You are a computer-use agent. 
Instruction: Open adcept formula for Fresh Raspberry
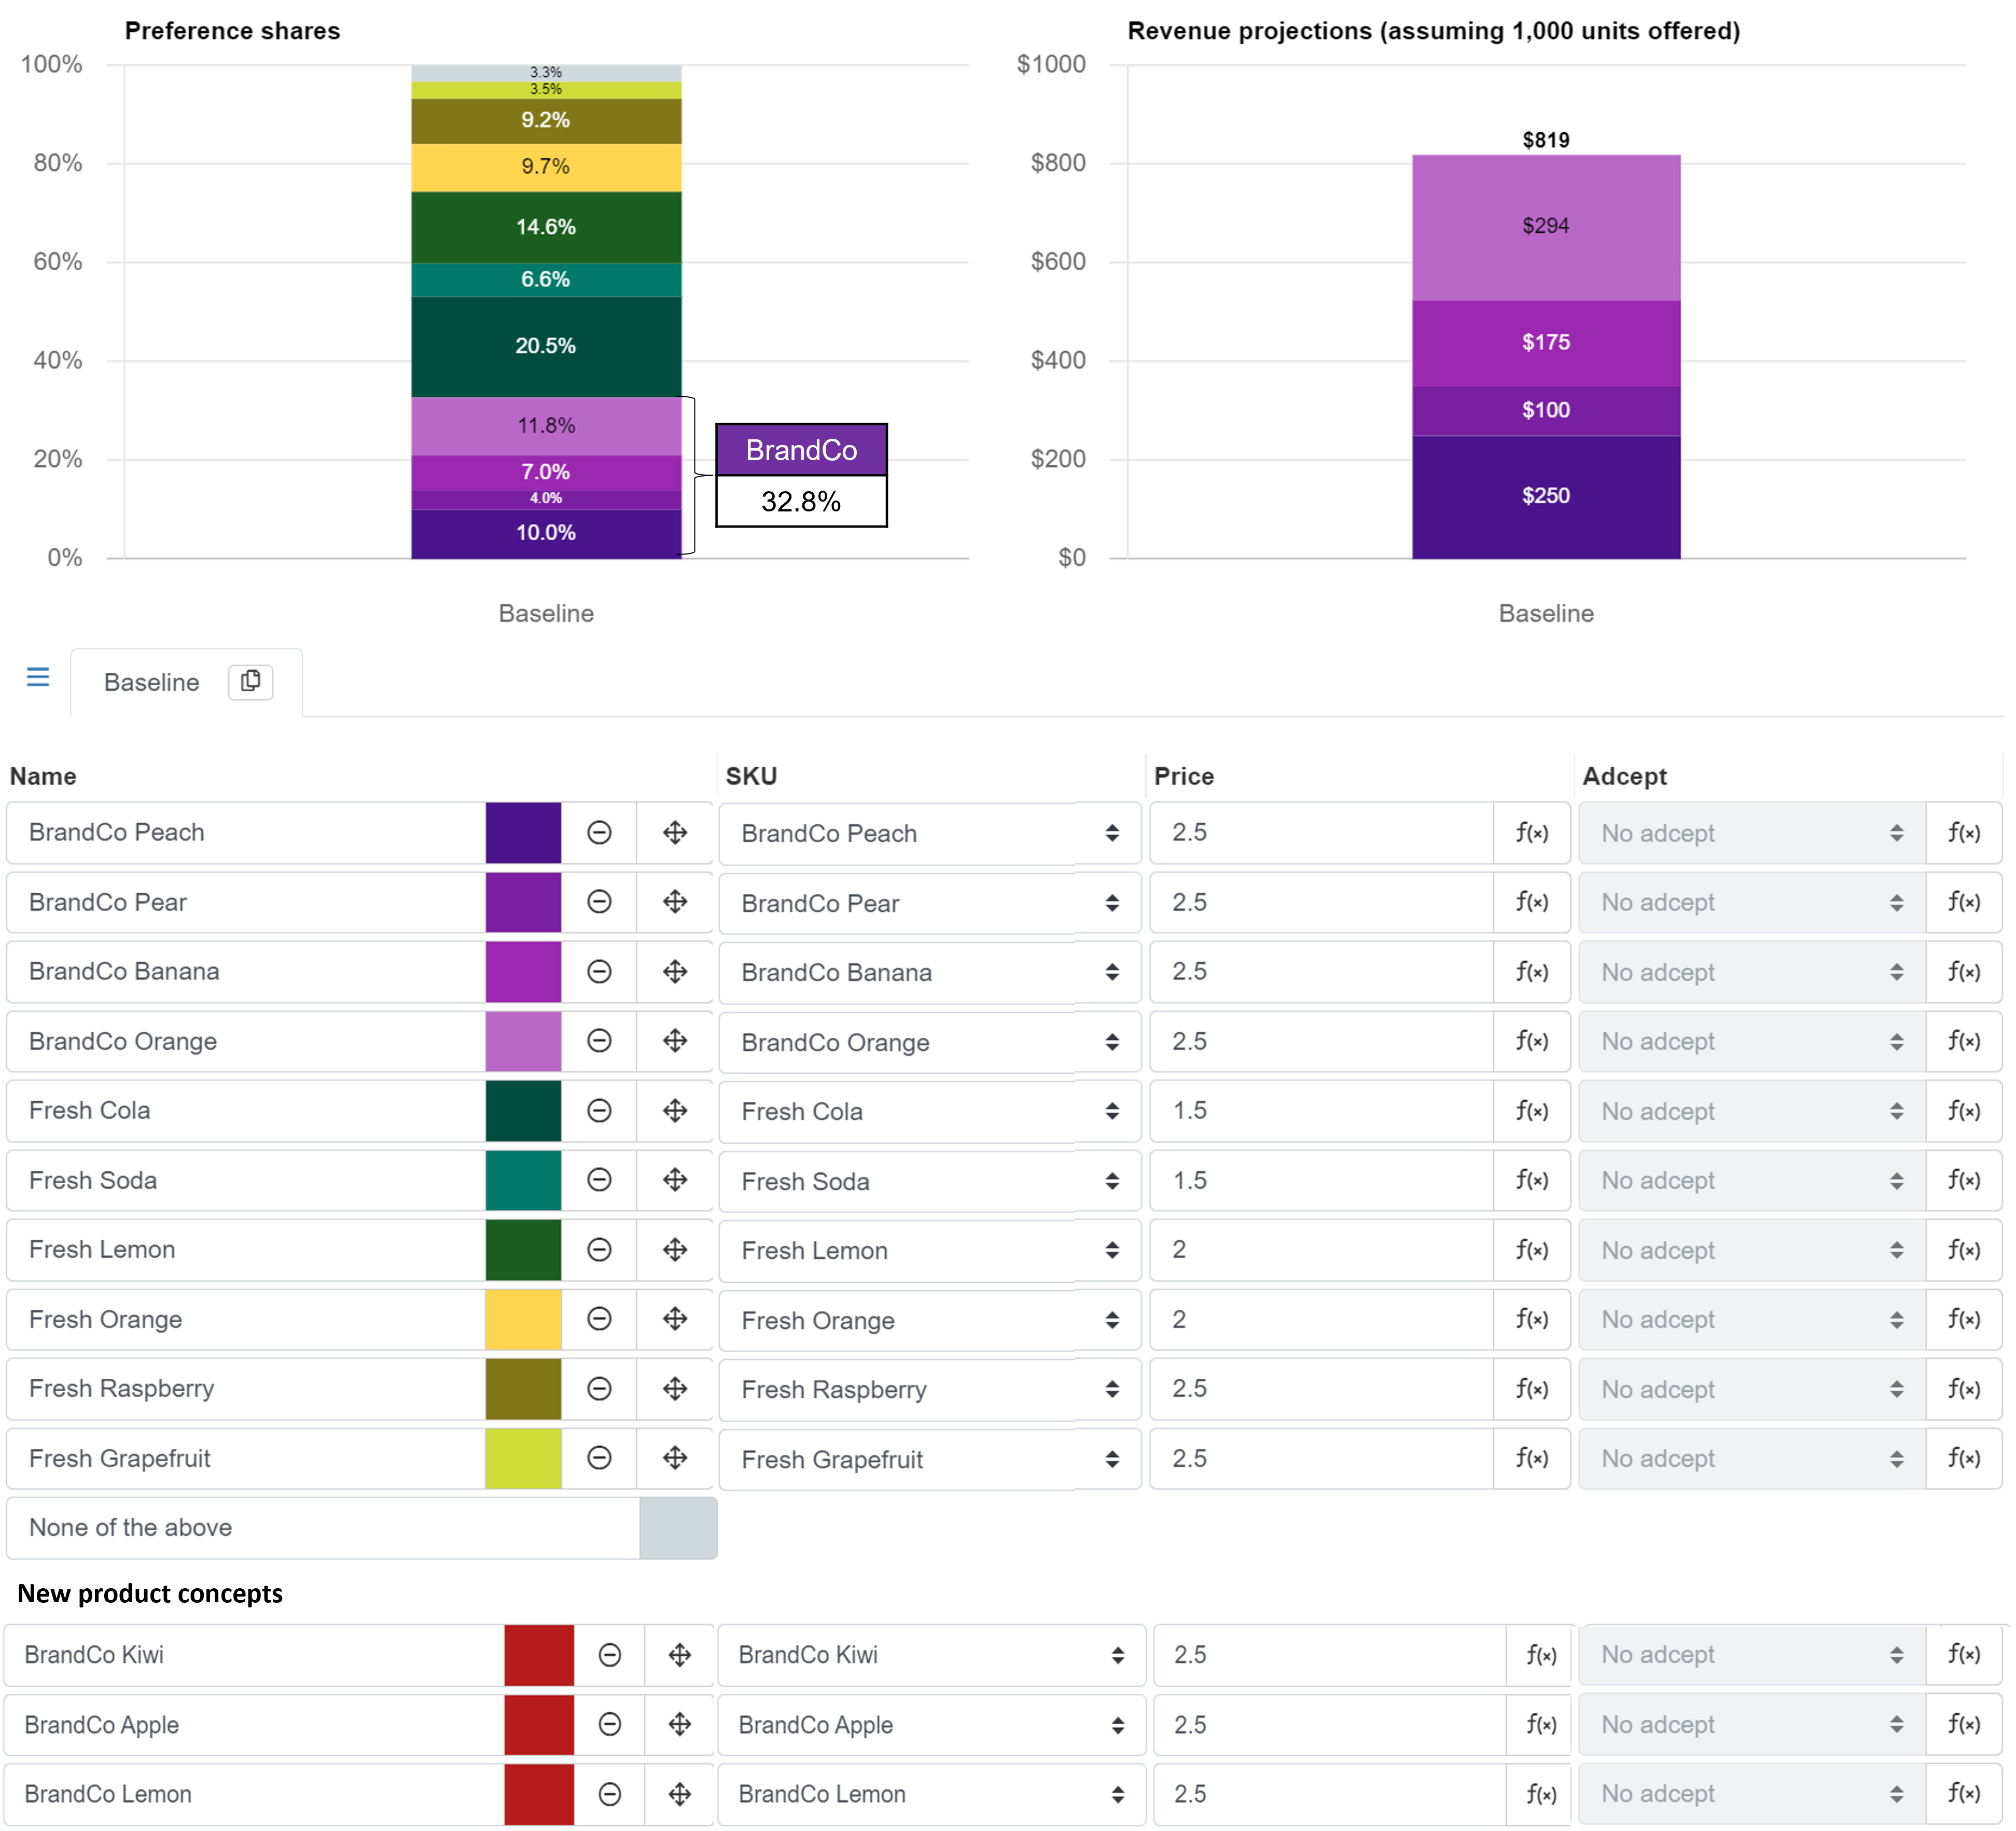1964,1389
